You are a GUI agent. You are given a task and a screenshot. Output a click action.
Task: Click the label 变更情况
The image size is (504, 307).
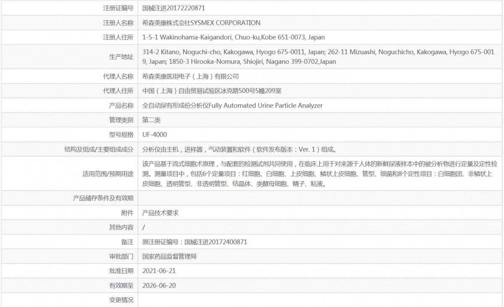tap(121, 300)
